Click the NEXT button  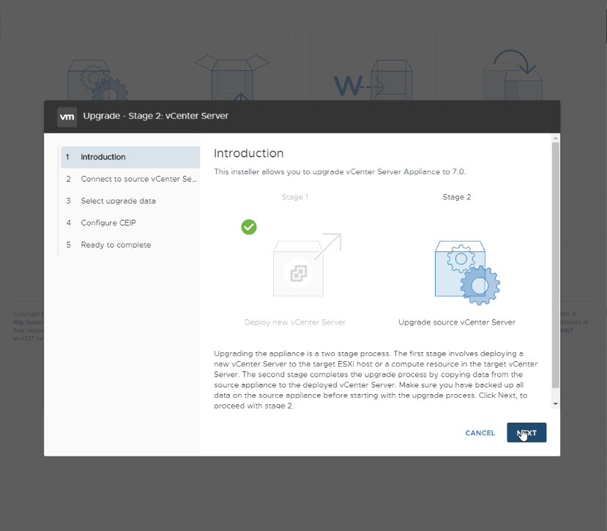526,432
